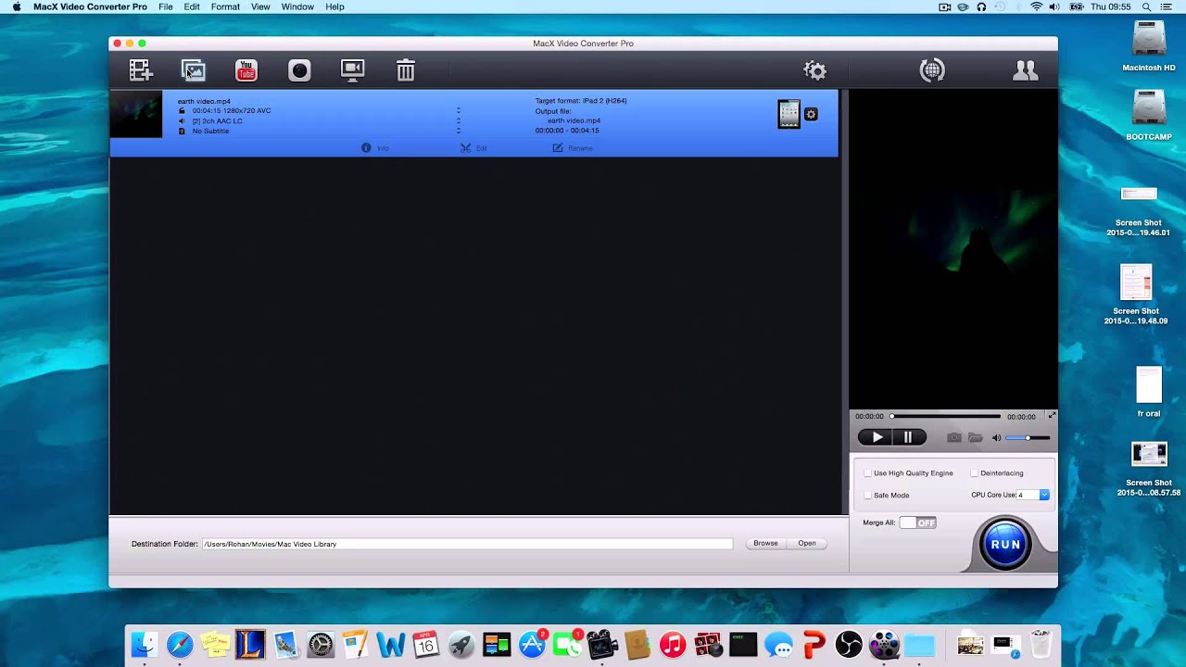Click the blue RUN button
1186x667 pixels.
pyautogui.click(x=1005, y=544)
